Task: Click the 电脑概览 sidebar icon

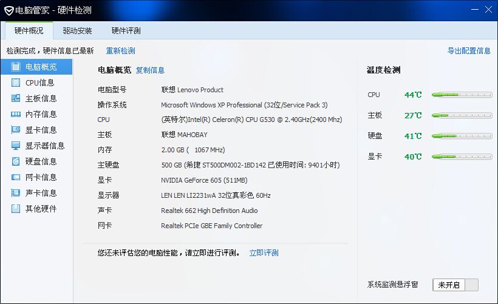Action: (x=16, y=67)
